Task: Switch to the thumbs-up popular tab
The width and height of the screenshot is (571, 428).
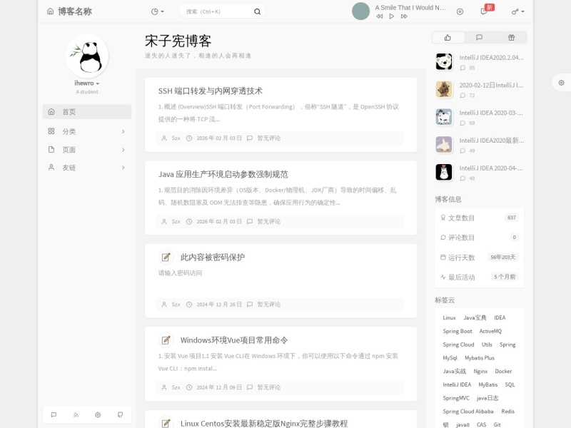Action: pyautogui.click(x=448, y=38)
